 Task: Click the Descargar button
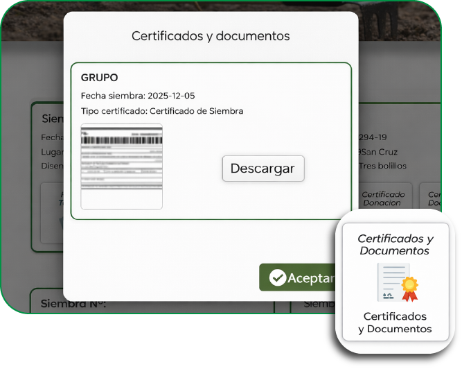coord(263,169)
